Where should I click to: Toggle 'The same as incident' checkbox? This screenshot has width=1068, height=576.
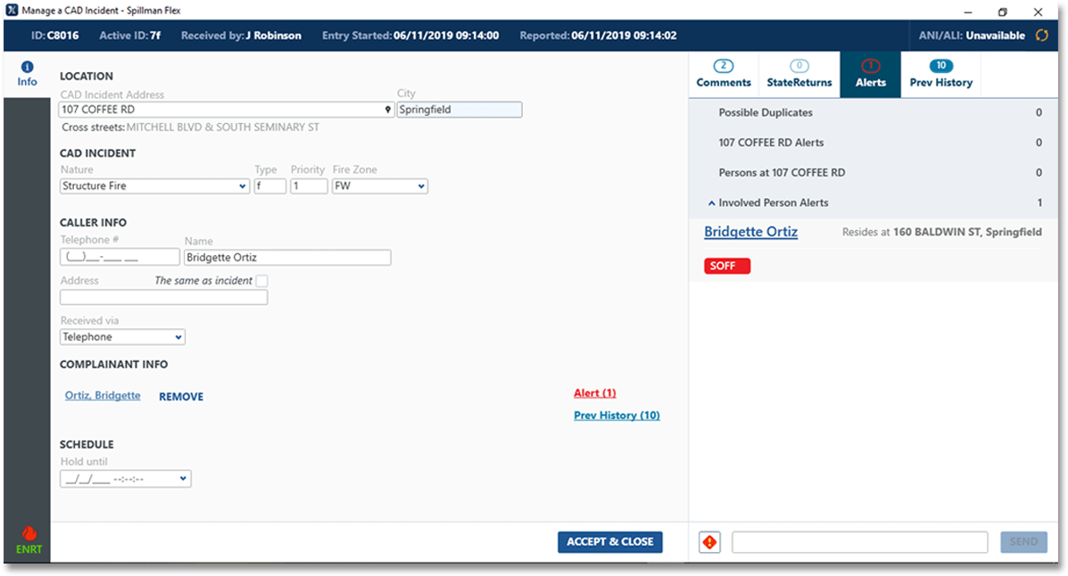(261, 281)
